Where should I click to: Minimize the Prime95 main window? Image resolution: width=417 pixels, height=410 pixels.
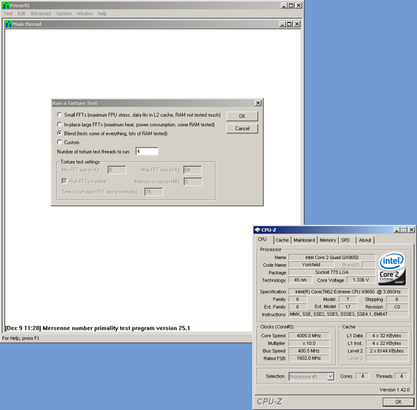click(284, 5)
